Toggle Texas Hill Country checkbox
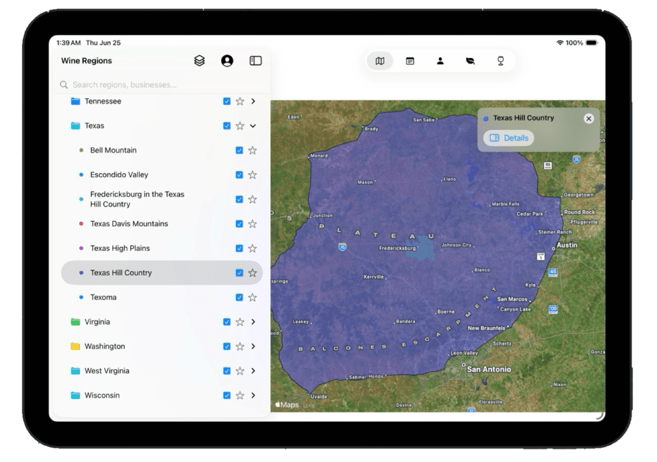 pos(240,273)
